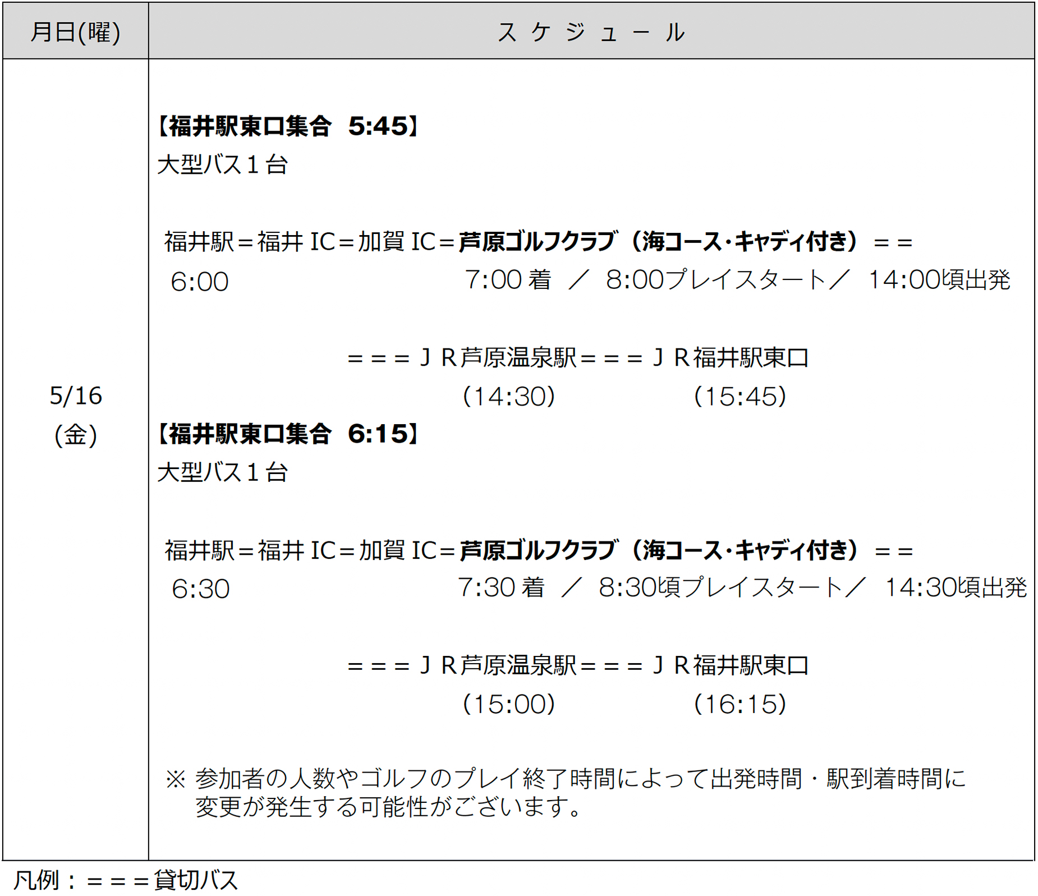Click the 8:30頃プレイスタート text
1038x896 pixels.
click(x=721, y=587)
